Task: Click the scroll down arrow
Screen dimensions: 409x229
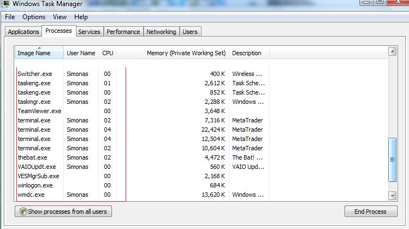Action: (x=392, y=195)
